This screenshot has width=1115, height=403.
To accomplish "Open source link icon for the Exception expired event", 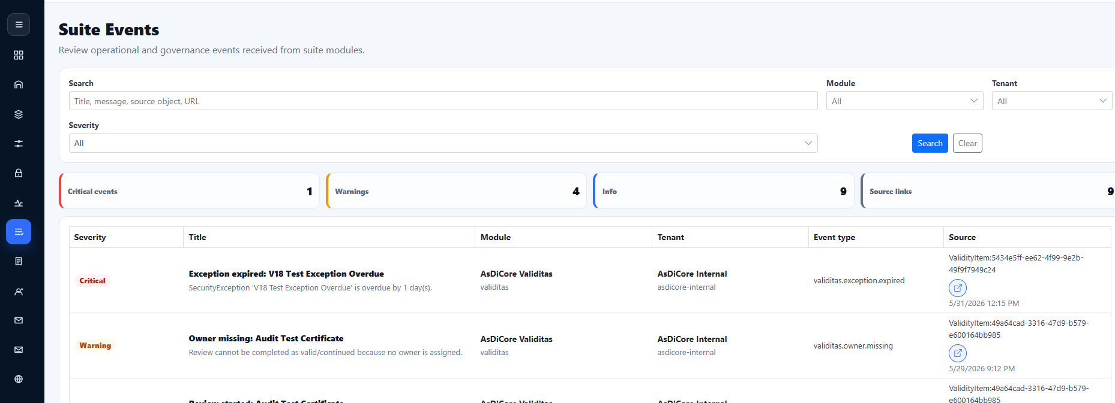I will 958,288.
